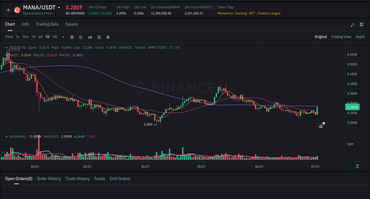Screen dimensions: 370x199
Task: Enter fullscreen chart mode
Action: coord(352,25)
